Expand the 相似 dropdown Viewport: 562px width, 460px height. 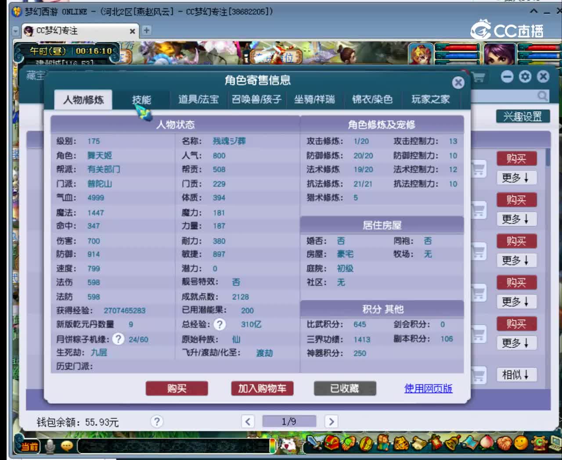pos(517,375)
